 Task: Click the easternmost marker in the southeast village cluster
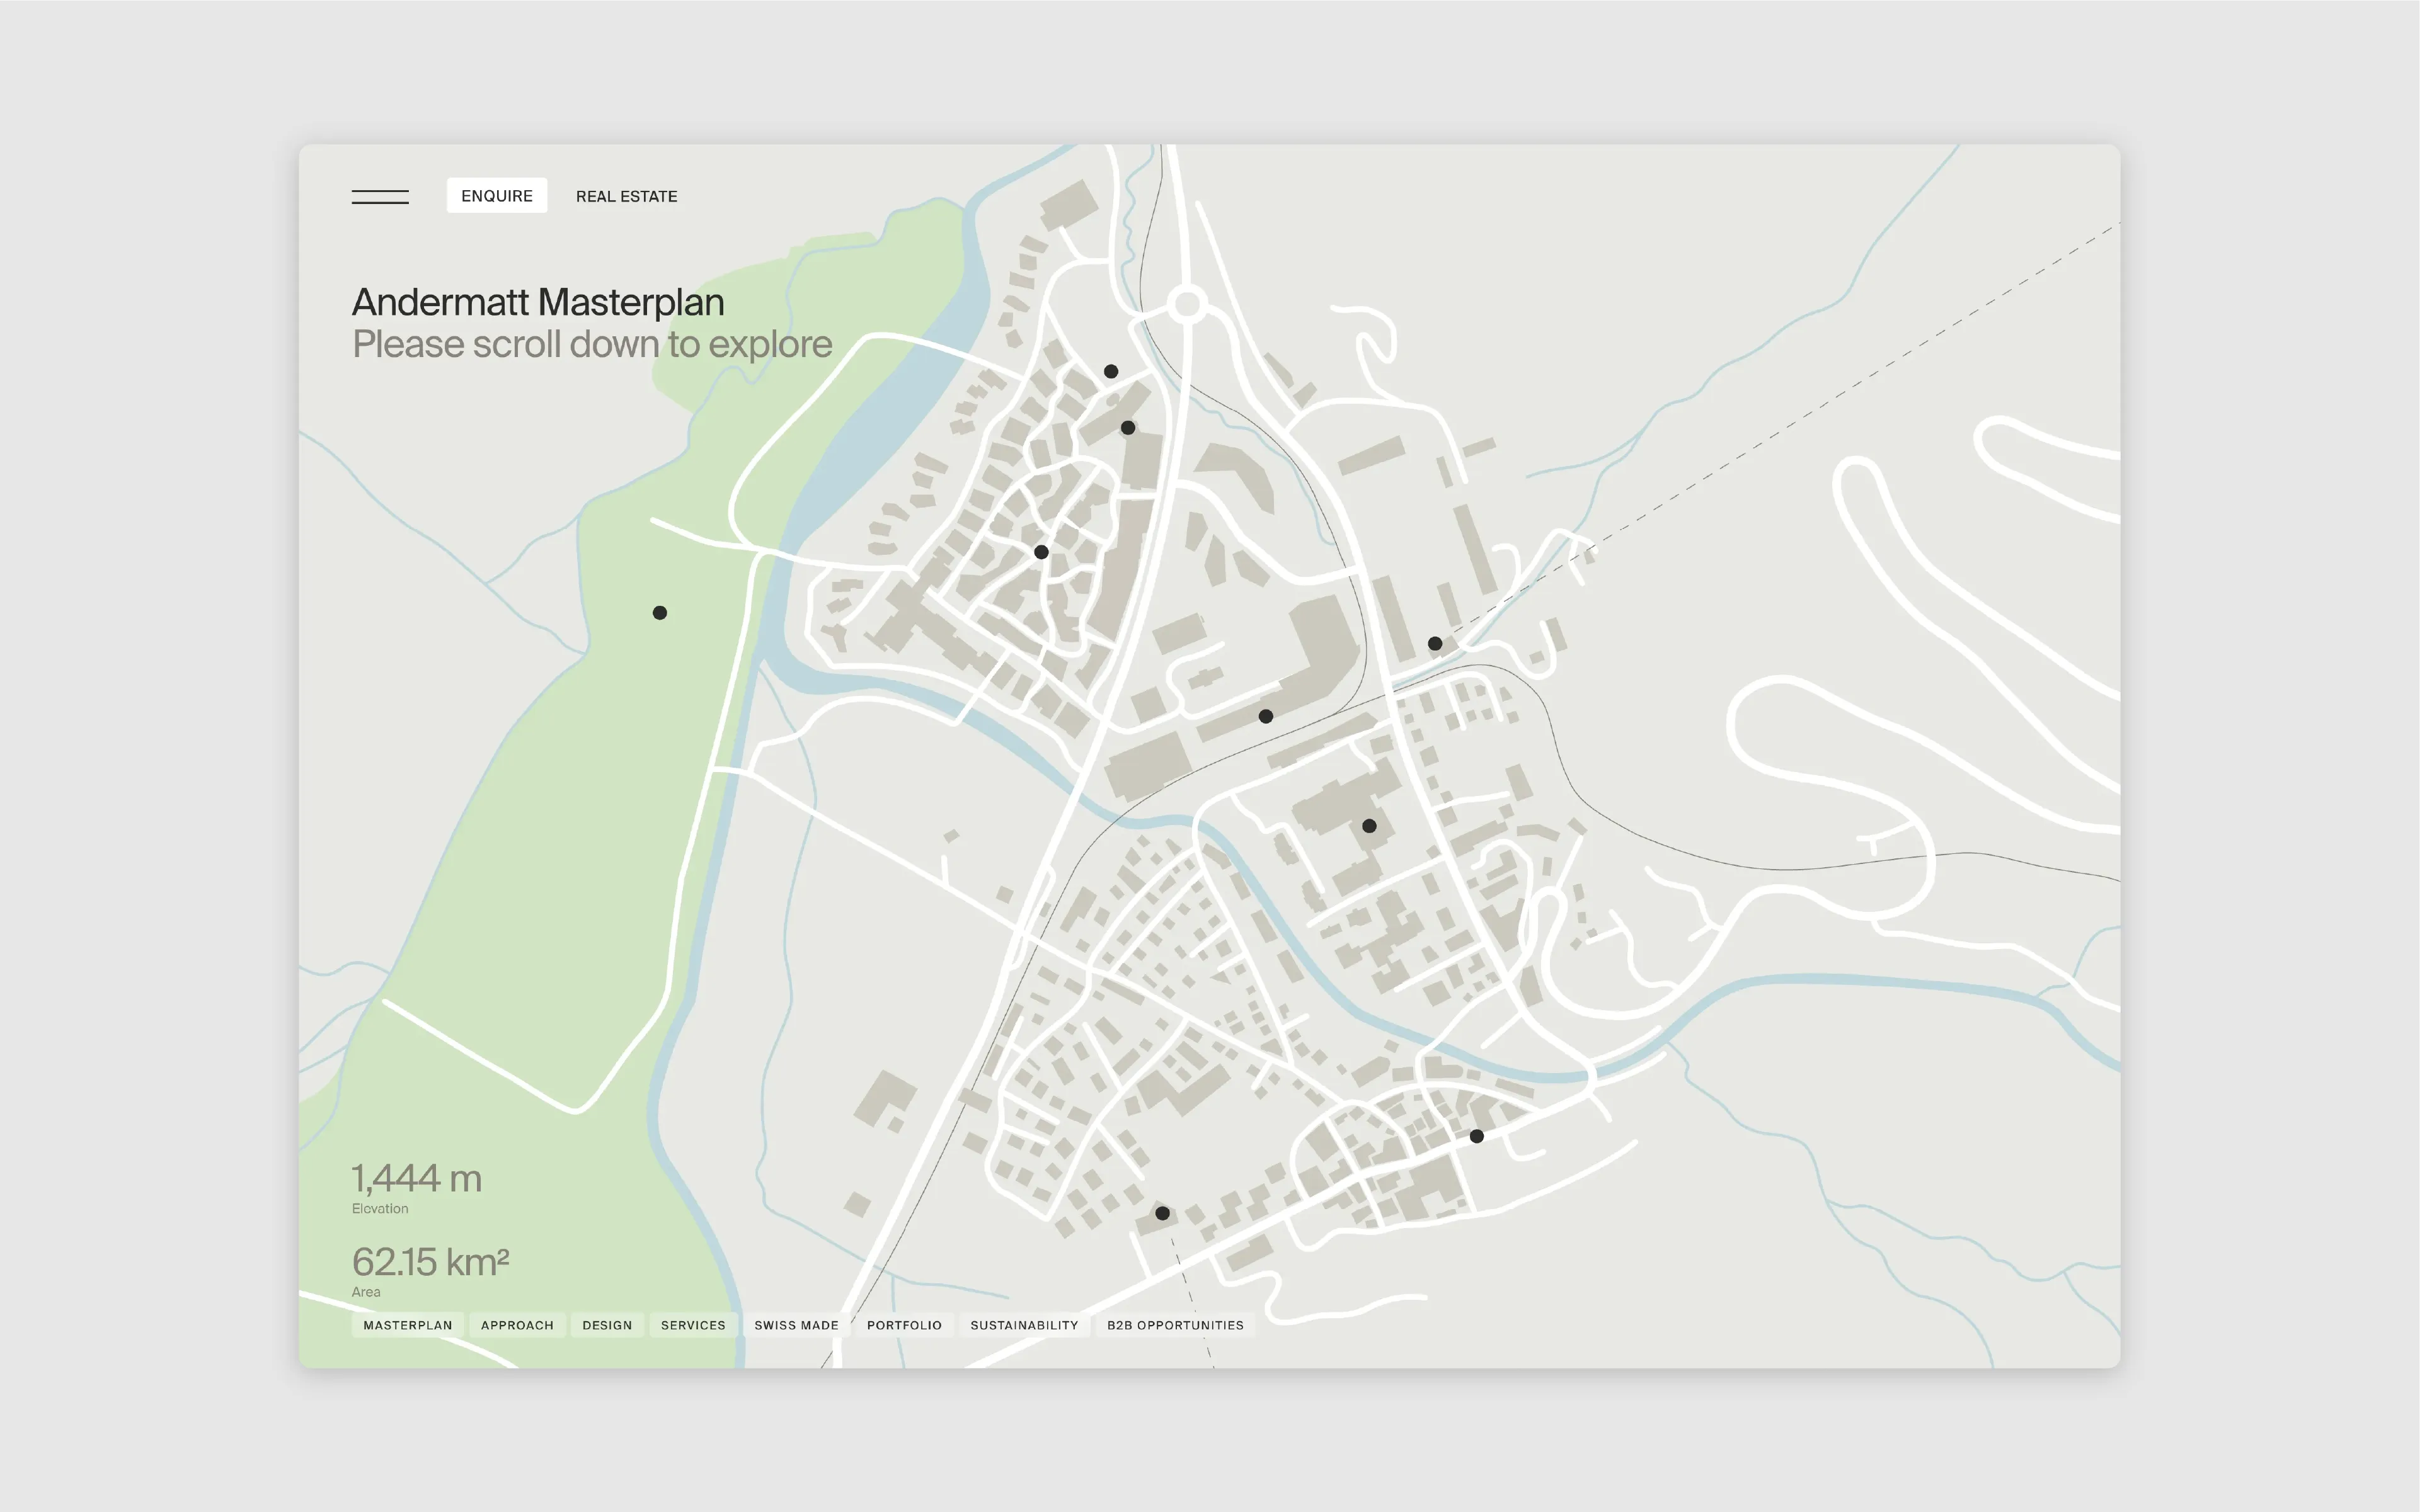click(x=1477, y=1136)
